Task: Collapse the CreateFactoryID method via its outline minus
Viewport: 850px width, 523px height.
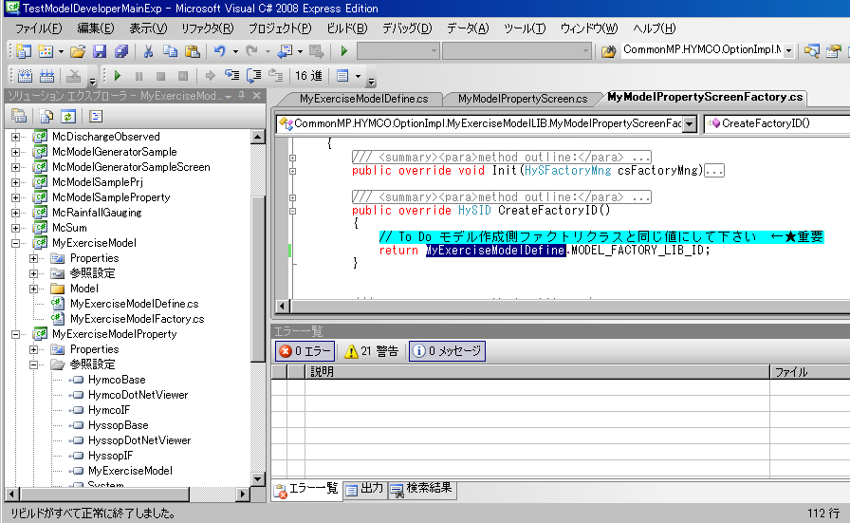Action: 293,211
